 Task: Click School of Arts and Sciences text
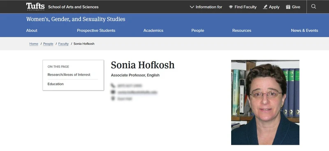(x=73, y=7)
